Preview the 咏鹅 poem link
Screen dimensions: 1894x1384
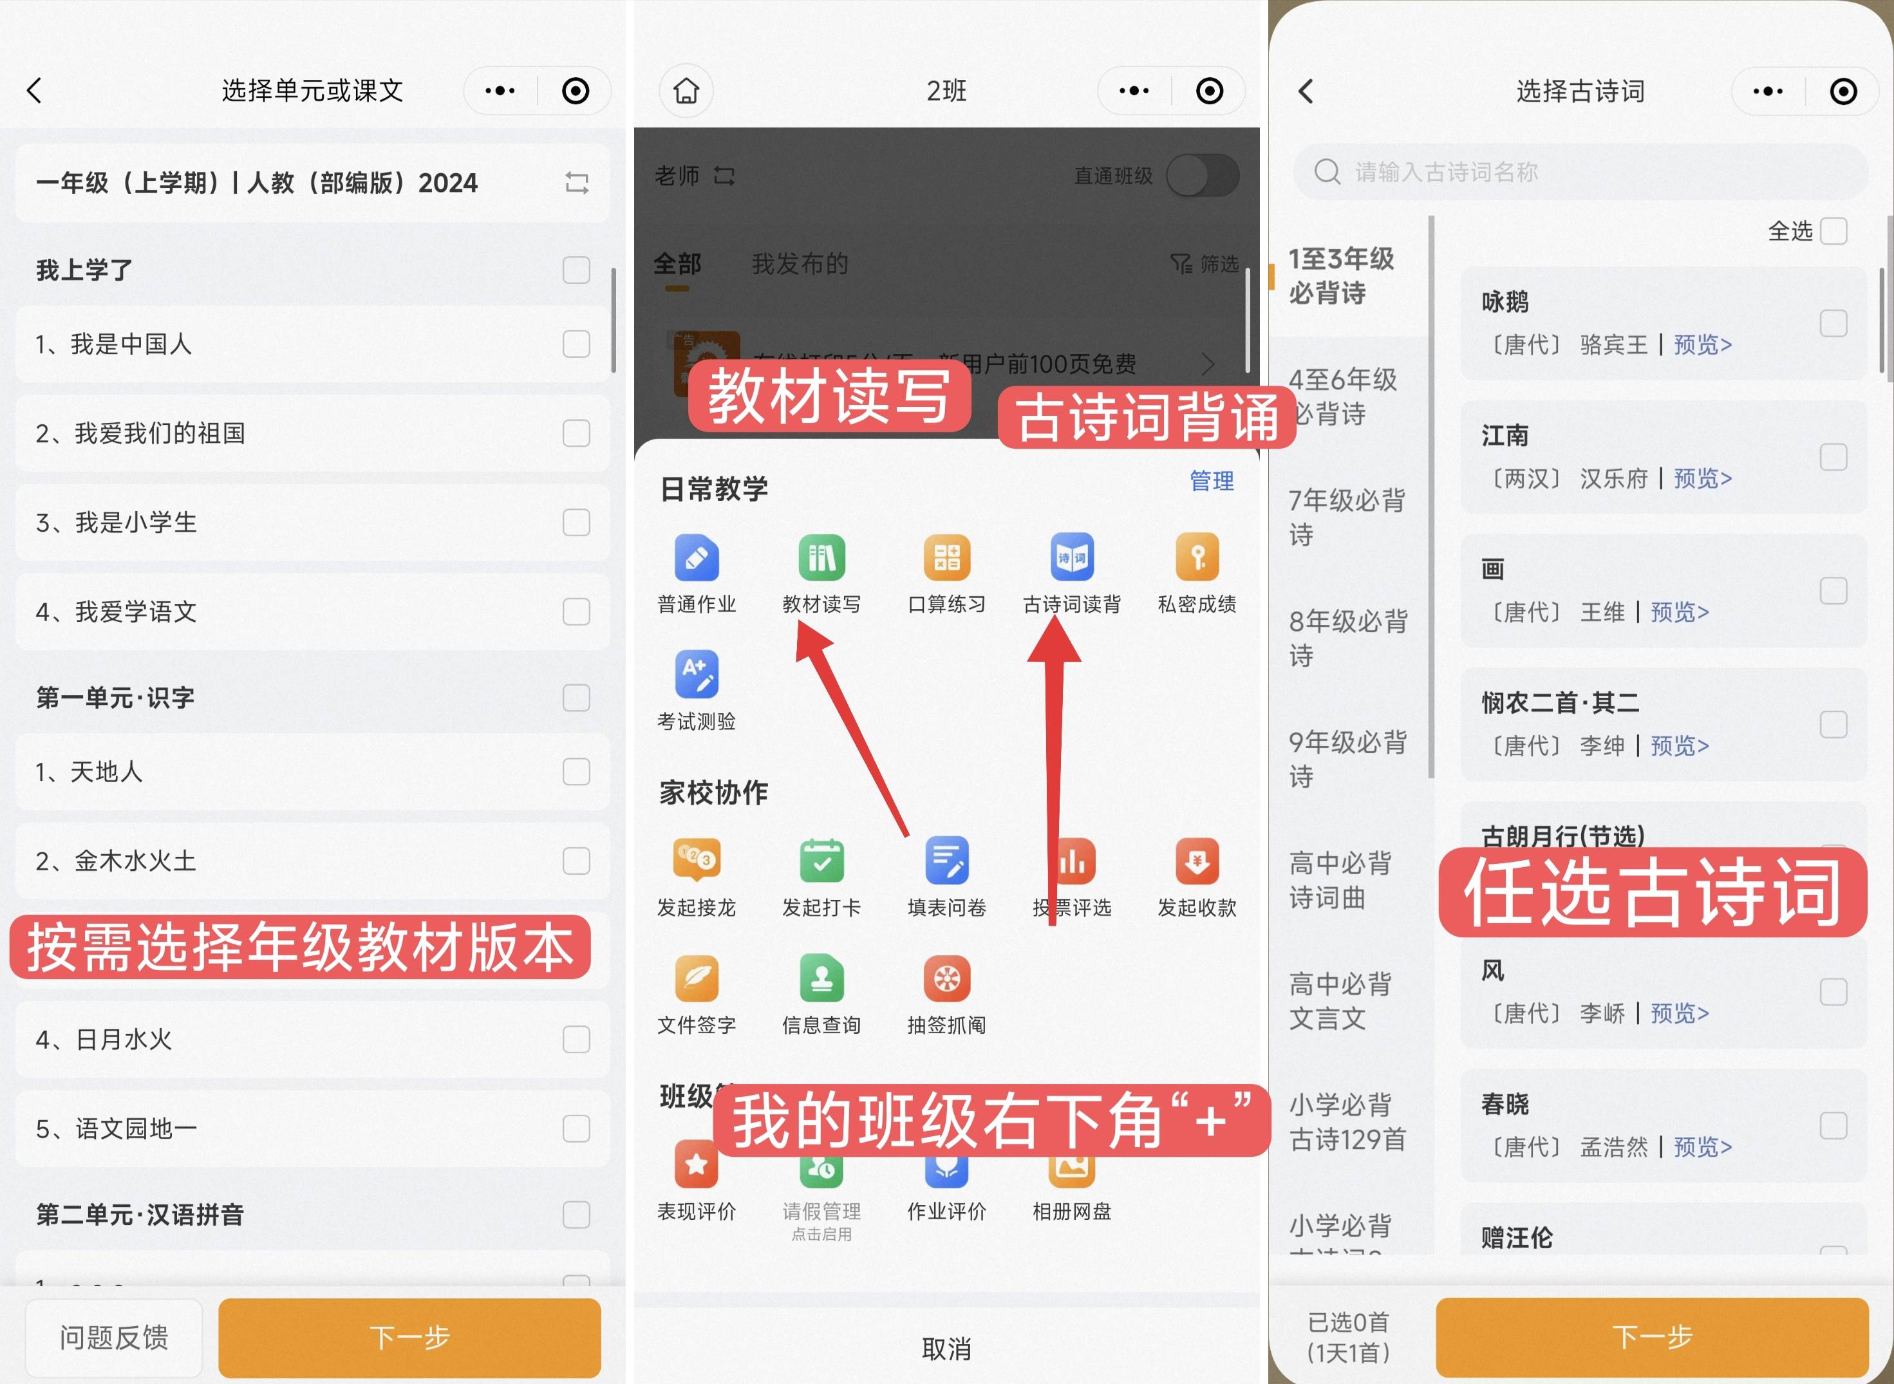[x=1702, y=344]
